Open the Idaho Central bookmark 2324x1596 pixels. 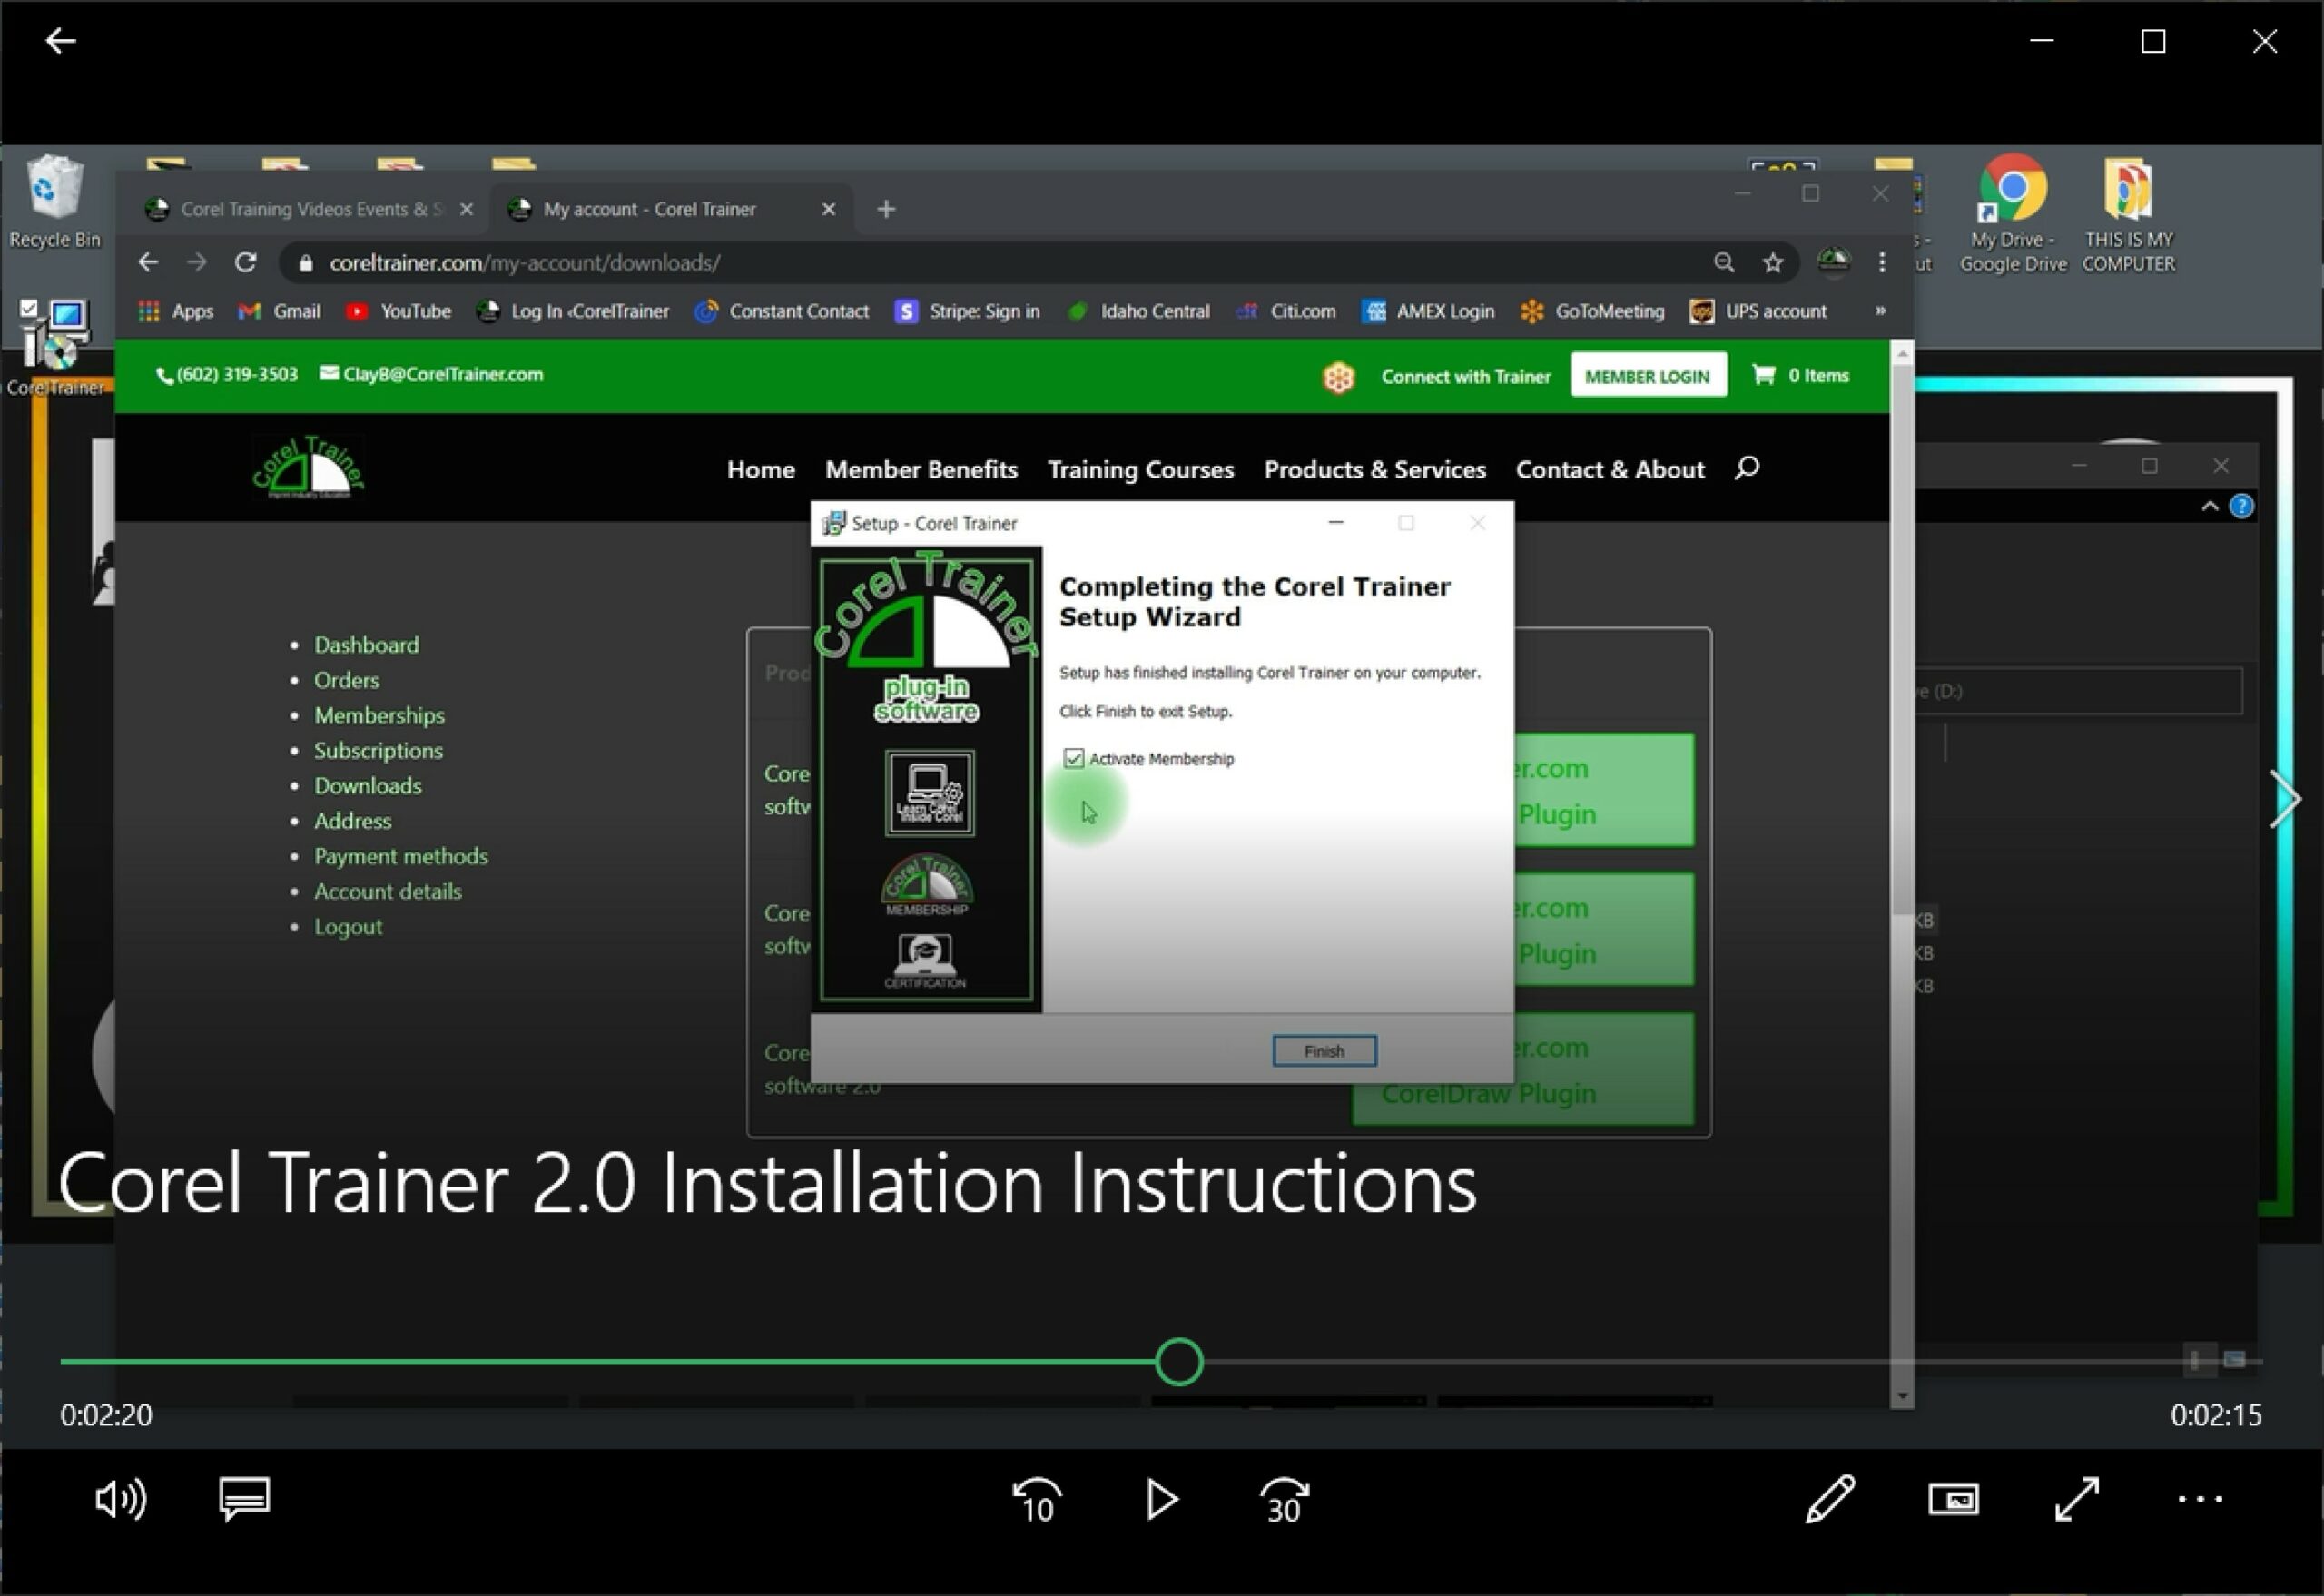point(1138,311)
